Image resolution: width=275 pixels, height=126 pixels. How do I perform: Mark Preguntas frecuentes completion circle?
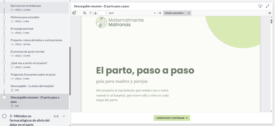[x=4, y=74]
